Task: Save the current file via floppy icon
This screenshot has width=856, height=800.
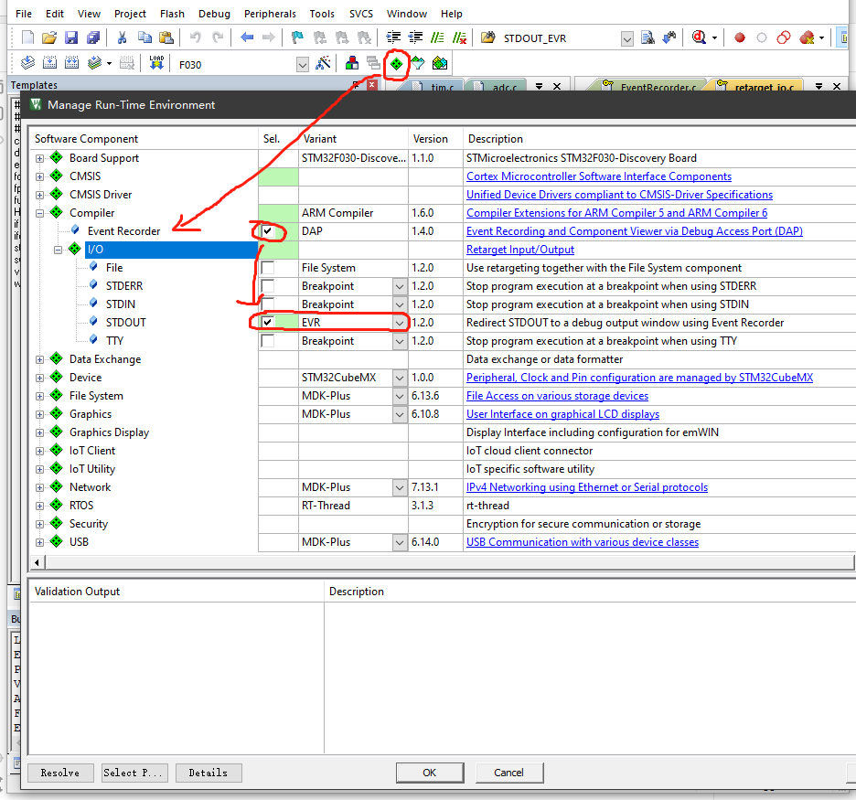Action: (71, 37)
